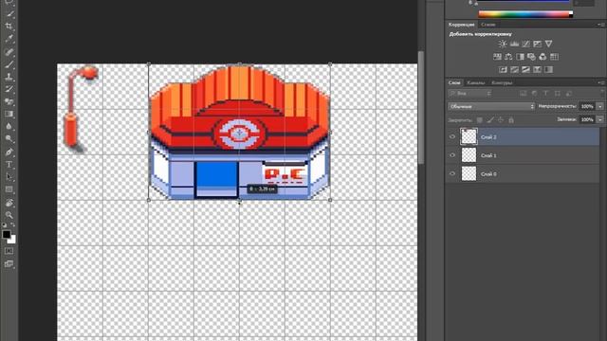This screenshot has width=607, height=341.
Task: Add a Vibrance adjustment layer
Action: pos(548,44)
